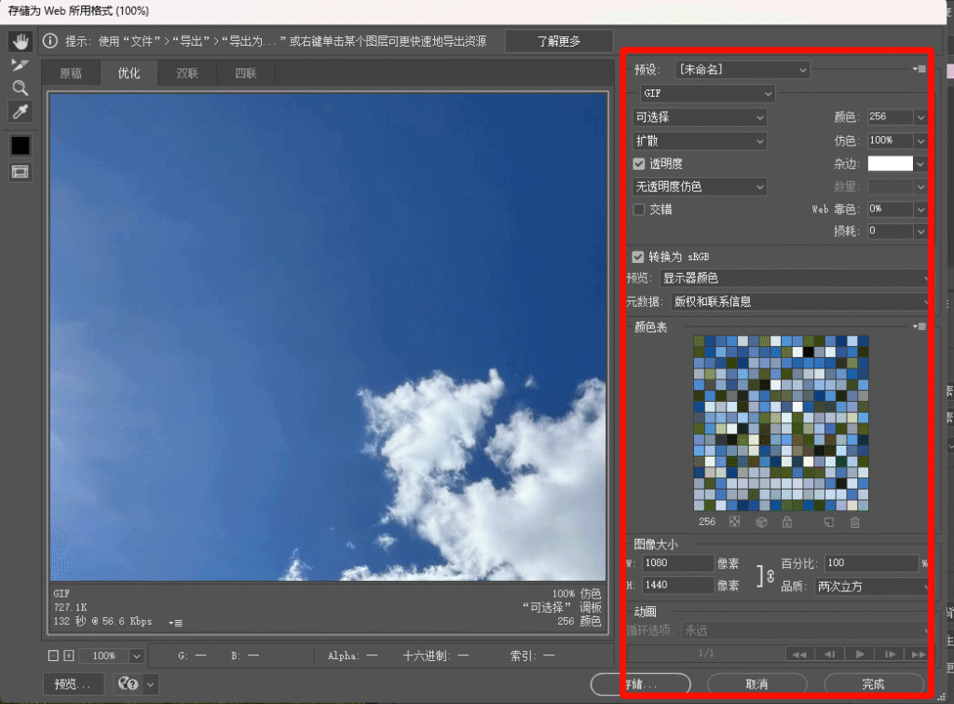Select the Eyedropper tool
Screen dimensions: 954x704
pos(20,111)
